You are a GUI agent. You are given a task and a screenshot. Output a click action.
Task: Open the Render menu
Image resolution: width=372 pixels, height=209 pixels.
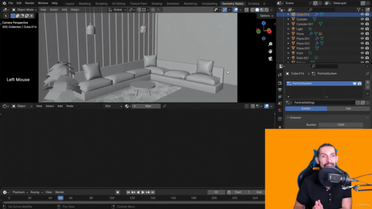click(30, 3)
